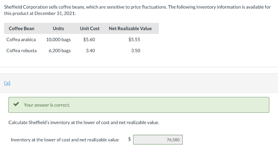Click the dollar sign beside the answer field
This screenshot has width=278, height=160.
pos(129,140)
